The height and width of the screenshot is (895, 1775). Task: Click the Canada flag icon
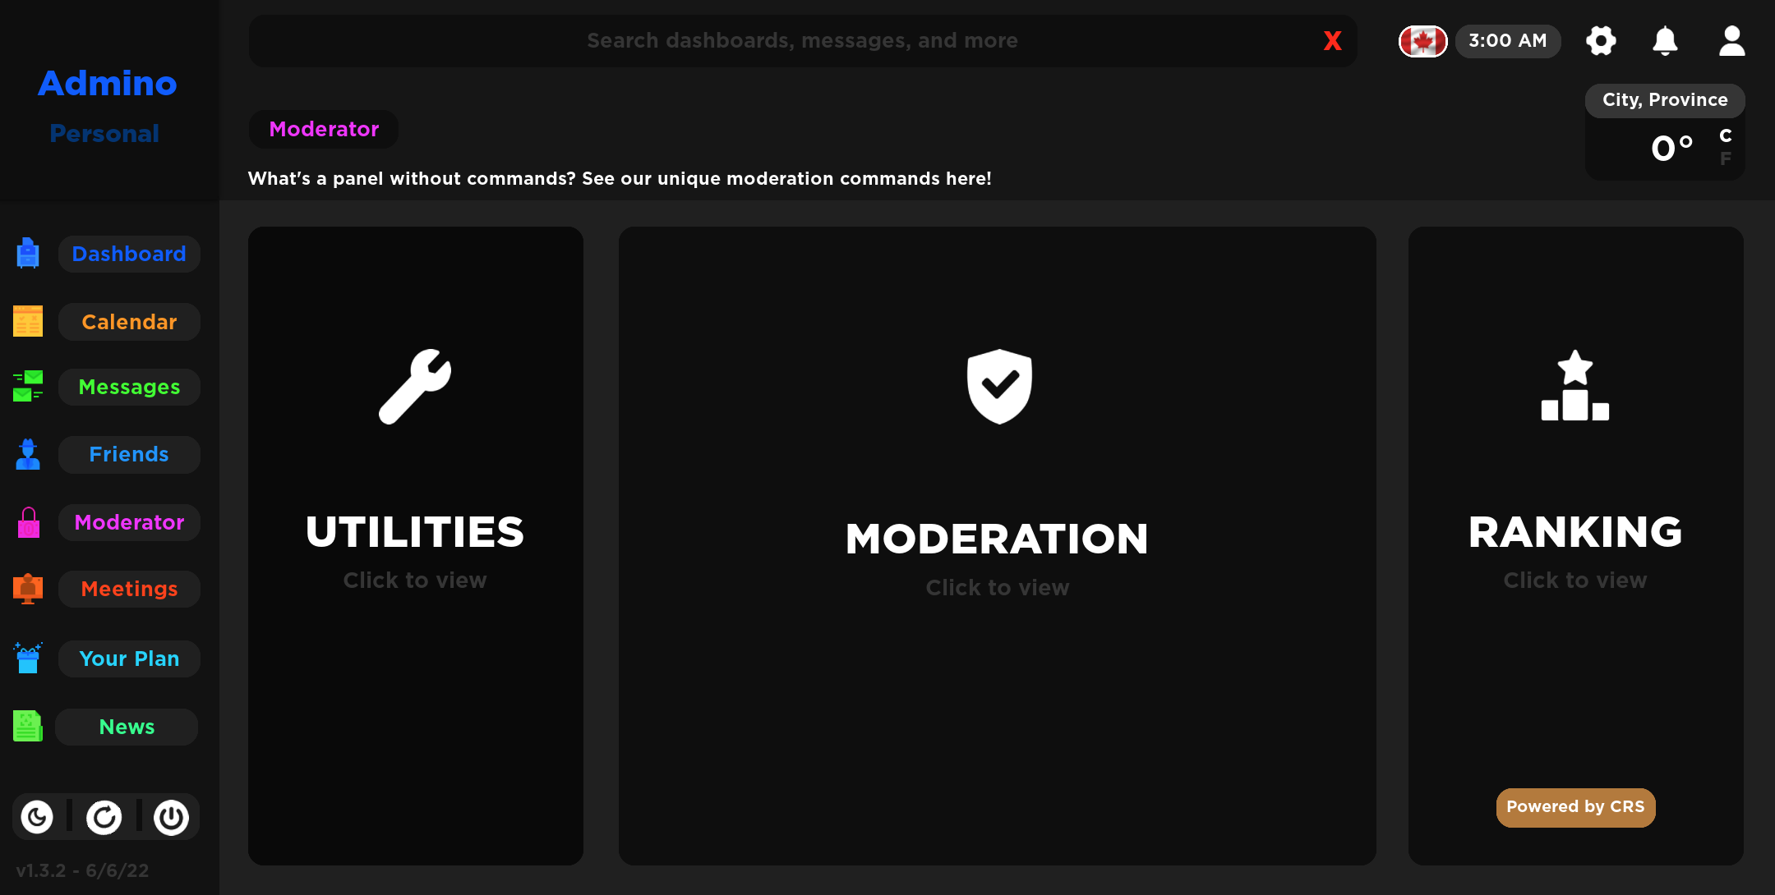1423,41
